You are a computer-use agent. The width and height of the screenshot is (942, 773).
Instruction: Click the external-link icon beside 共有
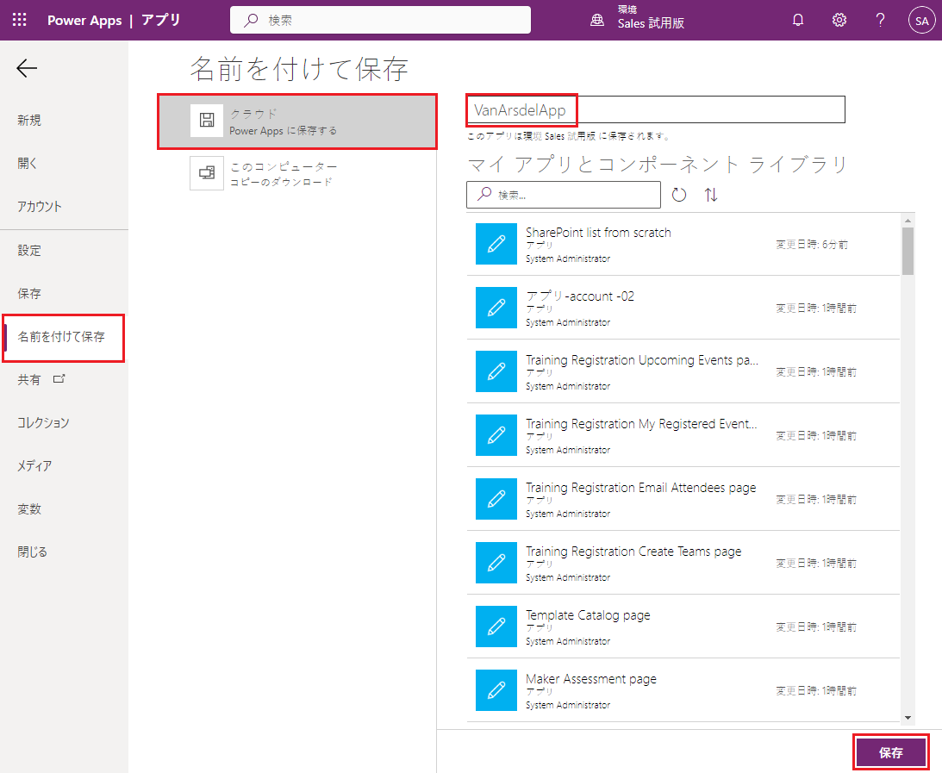tap(59, 379)
